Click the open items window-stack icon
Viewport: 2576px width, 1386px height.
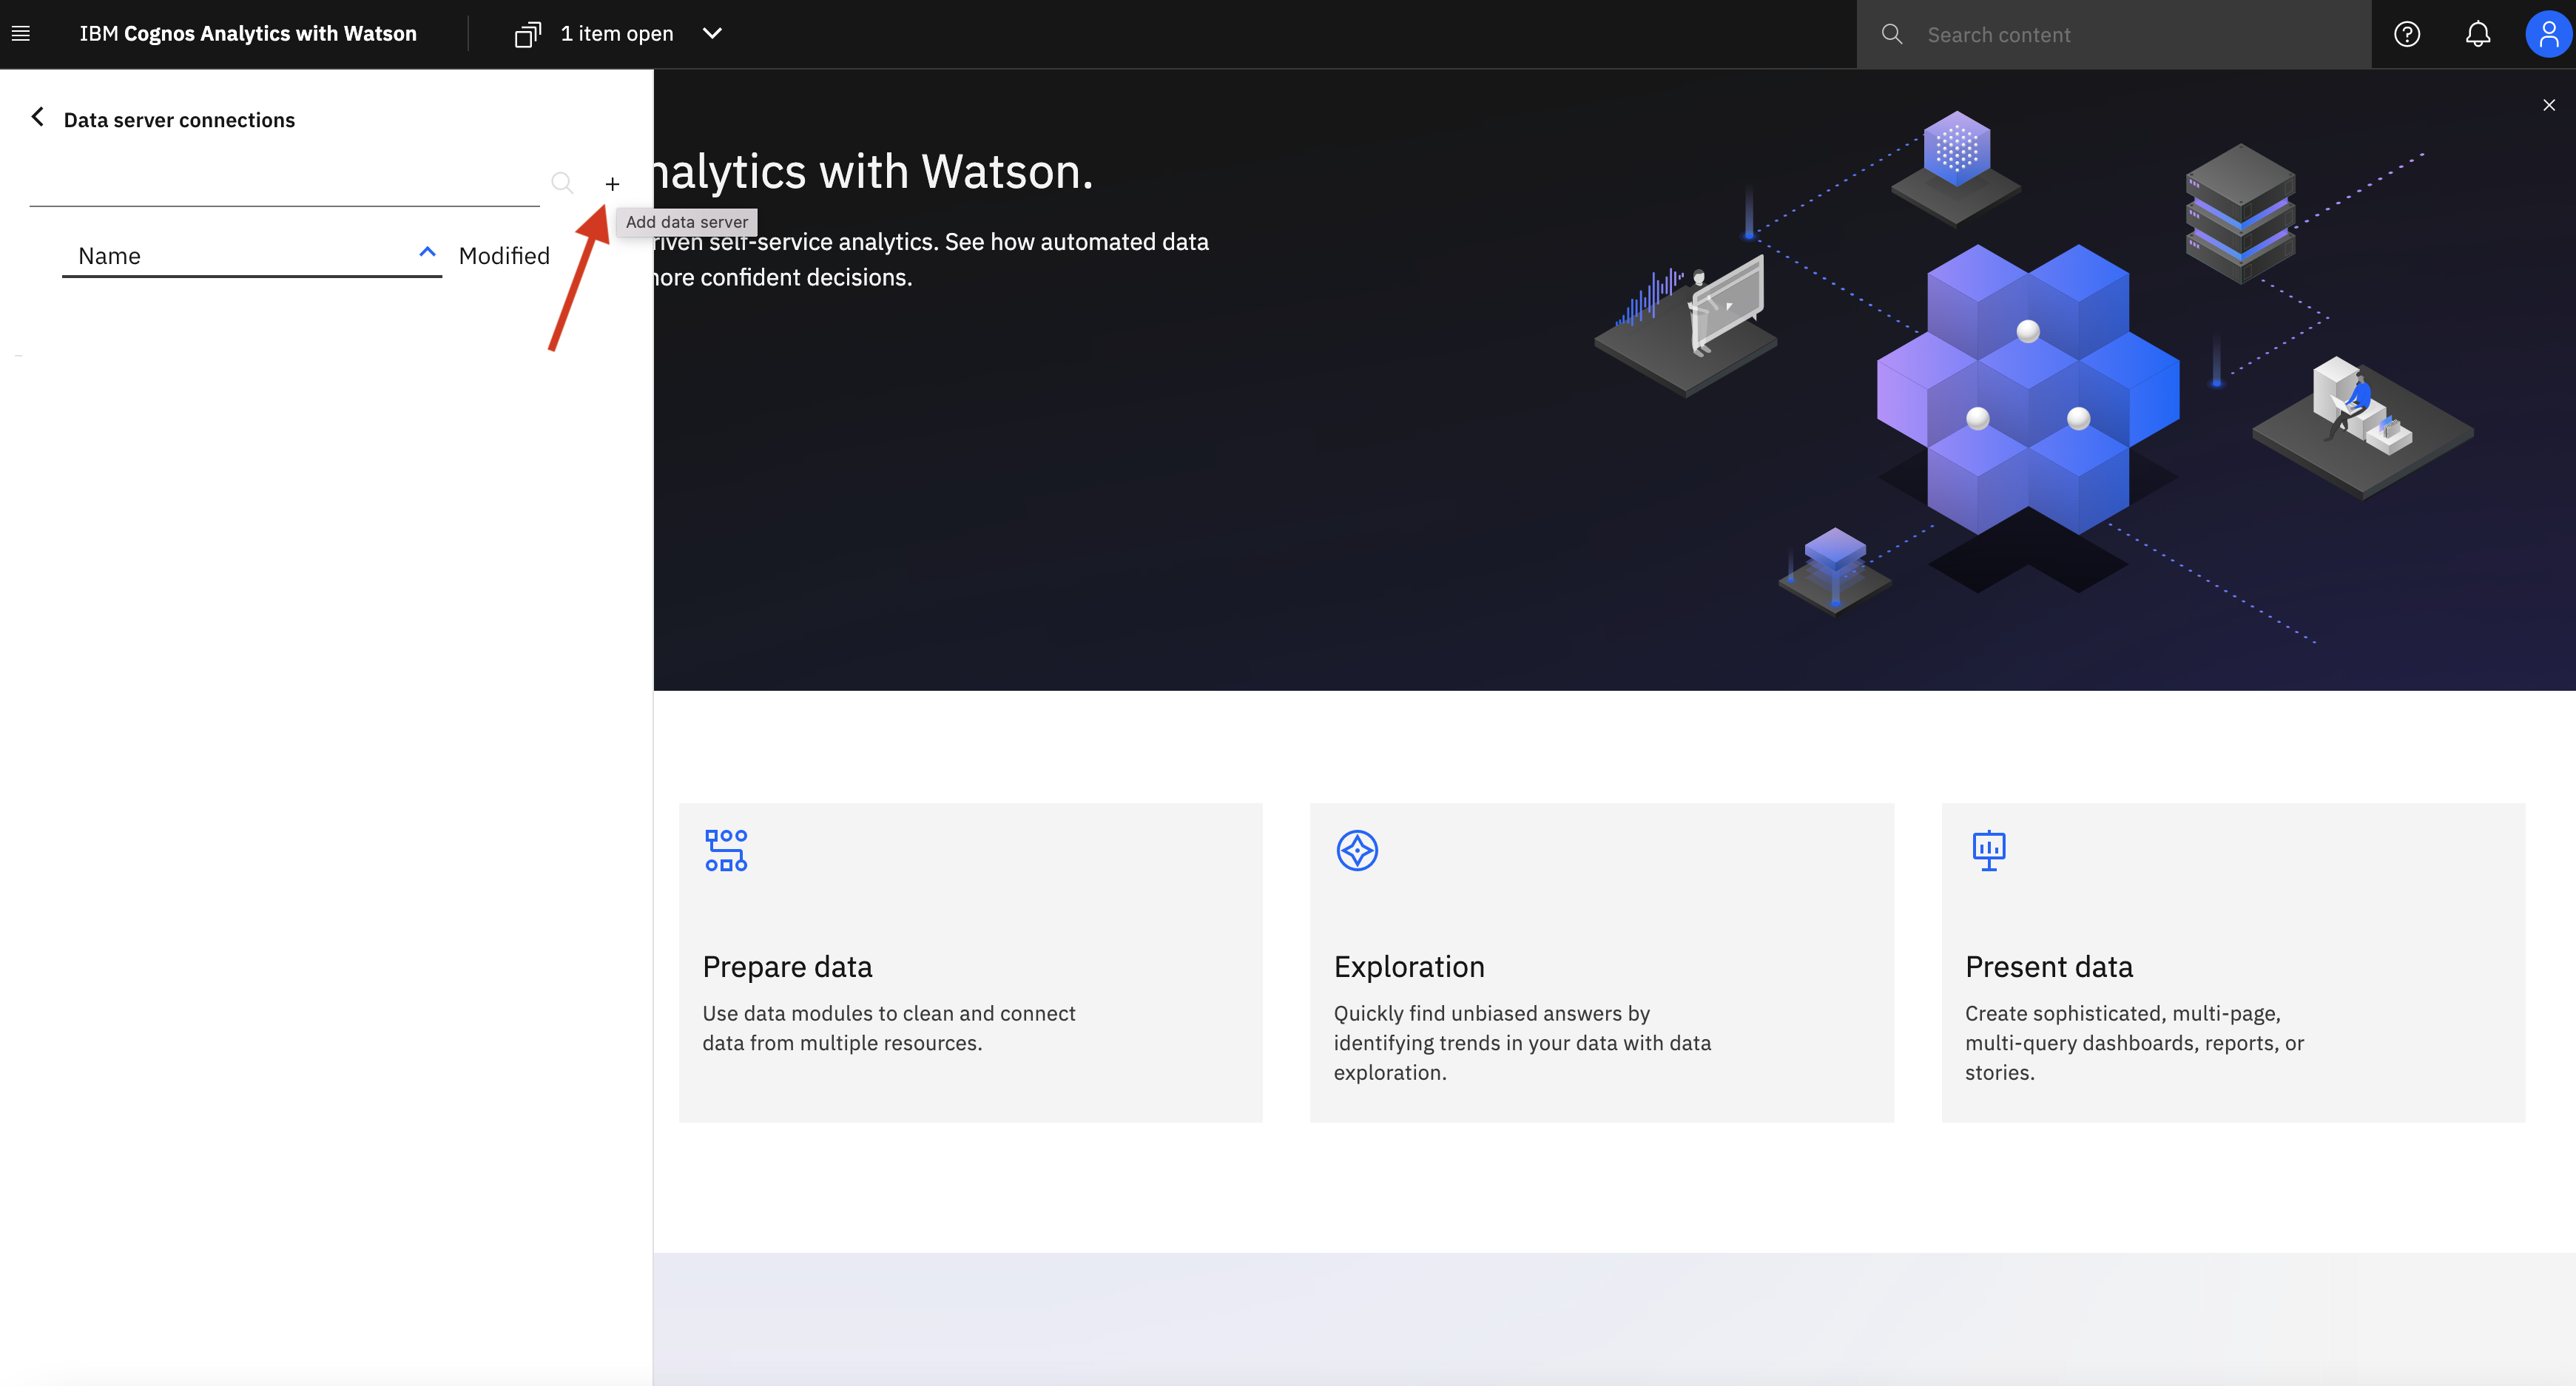[x=527, y=34]
